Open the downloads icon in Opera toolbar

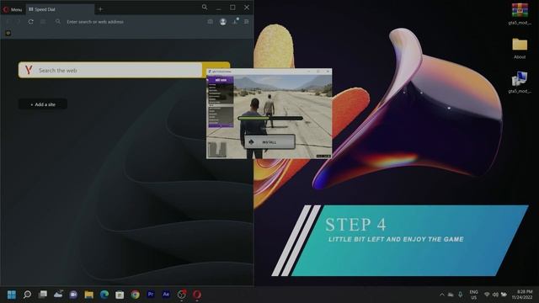click(236, 21)
